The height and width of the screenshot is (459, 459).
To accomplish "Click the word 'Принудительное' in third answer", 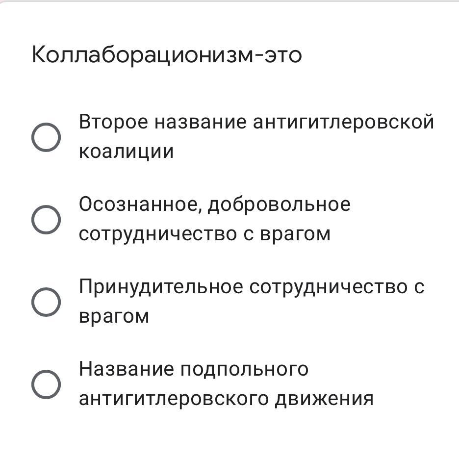I will 161,287.
